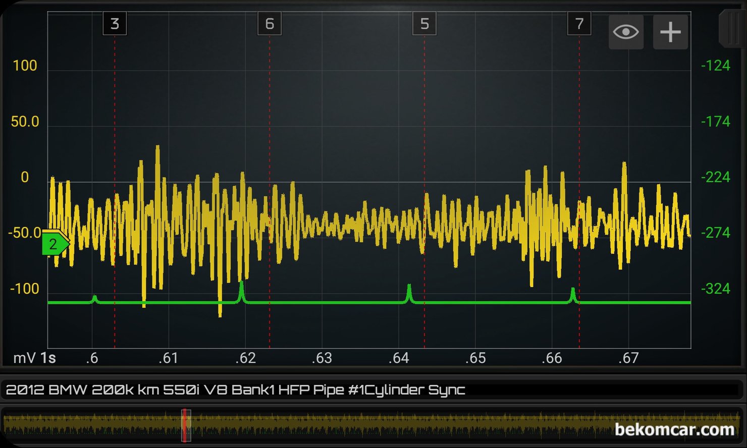Screen dimensions: 747x448
Task: Click cylinder marker 5 flag
Action: point(424,24)
